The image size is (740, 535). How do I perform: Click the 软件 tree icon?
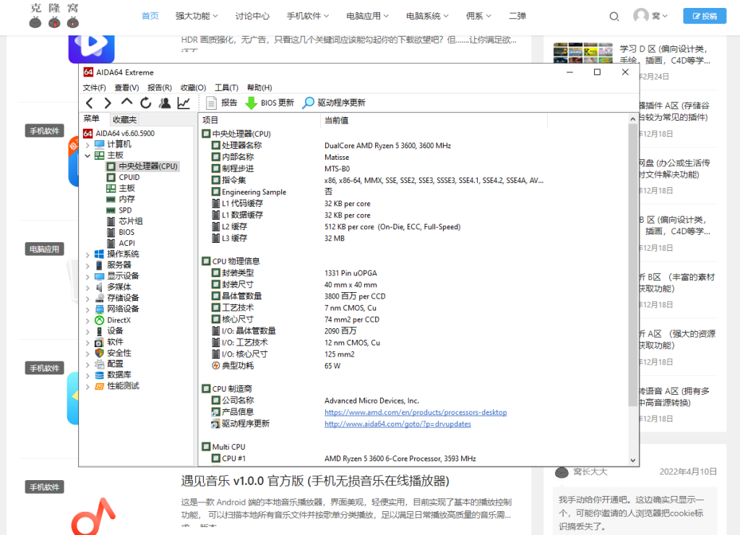click(x=99, y=343)
